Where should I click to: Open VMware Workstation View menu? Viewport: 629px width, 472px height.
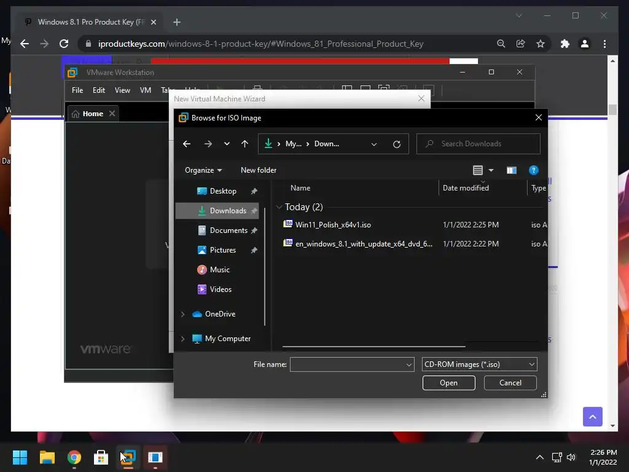[x=122, y=90]
